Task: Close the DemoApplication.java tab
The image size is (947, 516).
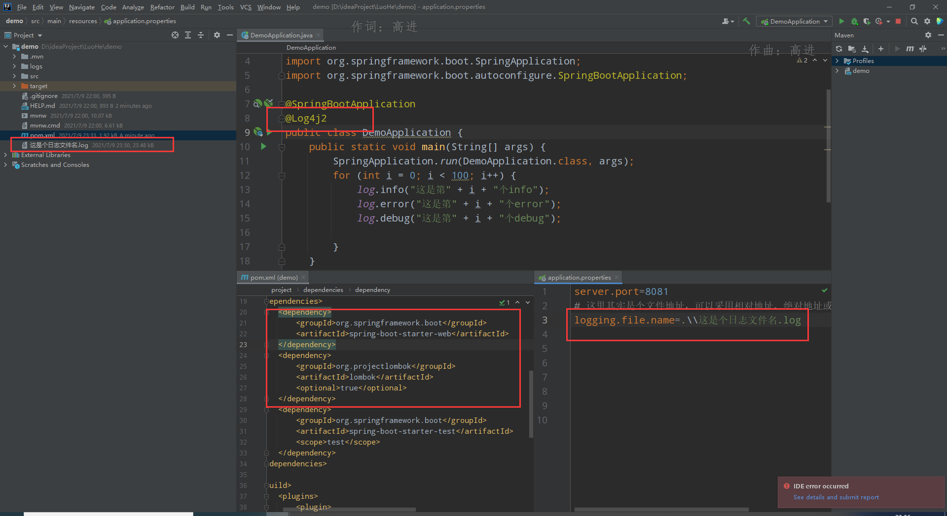Action: (318, 35)
